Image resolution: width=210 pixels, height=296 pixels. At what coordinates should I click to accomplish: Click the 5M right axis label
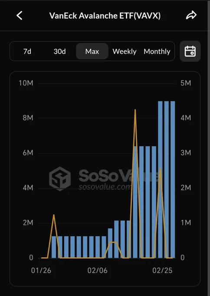point(186,83)
